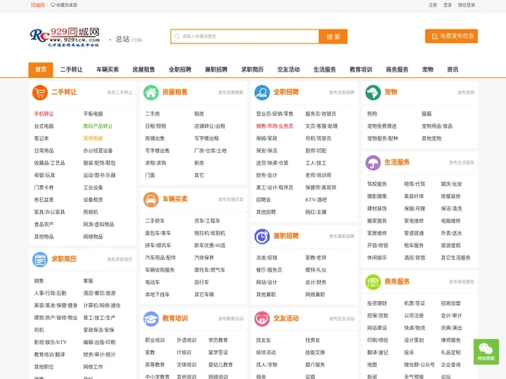Image resolution: width=506 pixels, height=379 pixels.
Task: Open the 商务服务 navigation tab
Action: pyautogui.click(x=397, y=69)
